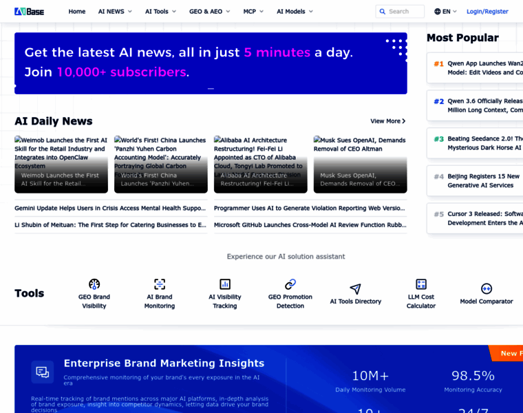Expand the AI NEWS dropdown menu

pyautogui.click(x=115, y=12)
